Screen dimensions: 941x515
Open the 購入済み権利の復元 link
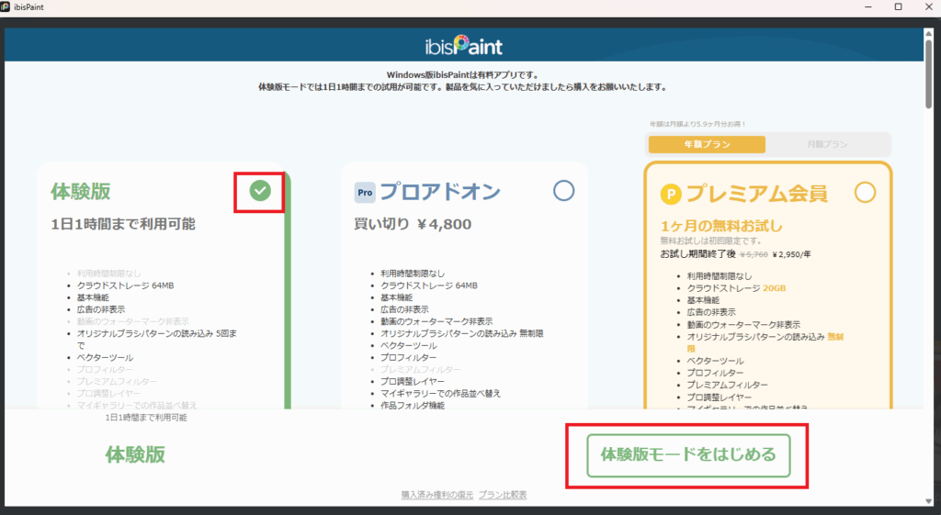[436, 495]
